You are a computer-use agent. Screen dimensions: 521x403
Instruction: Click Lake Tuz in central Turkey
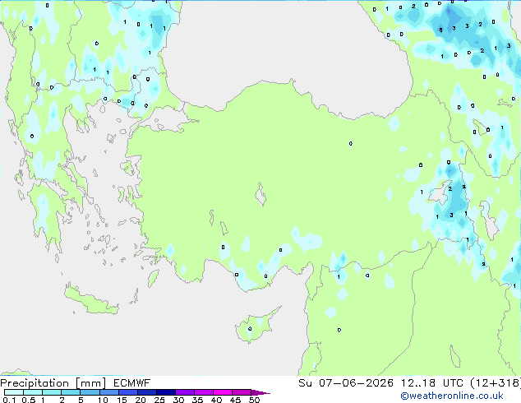[260, 194]
